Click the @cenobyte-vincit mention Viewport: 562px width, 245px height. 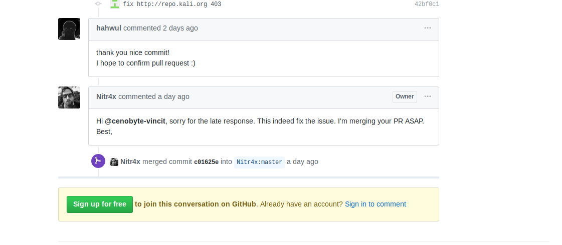(x=135, y=121)
